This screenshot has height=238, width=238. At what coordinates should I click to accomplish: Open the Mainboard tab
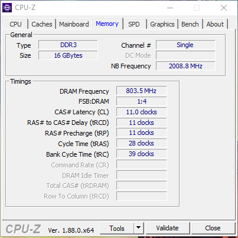(x=74, y=24)
